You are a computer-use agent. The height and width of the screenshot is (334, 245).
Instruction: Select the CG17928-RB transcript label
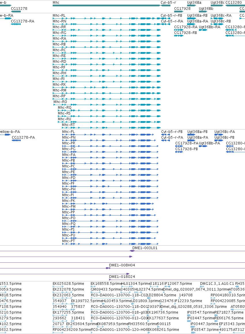point(185,33)
